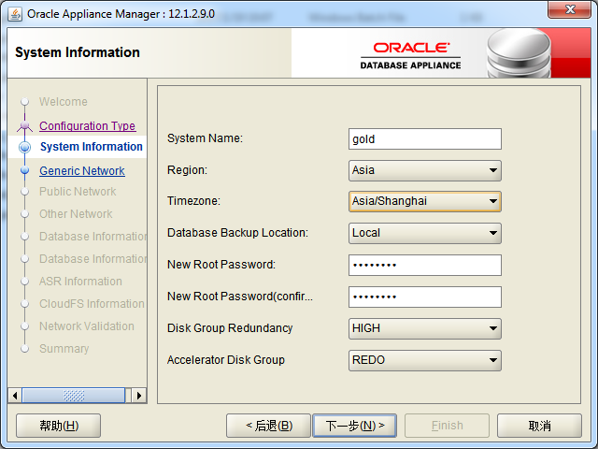Viewport: 598px width, 449px height.
Task: Open the Timezone dropdown showing Asia/Shanghai
Action: [425, 201]
